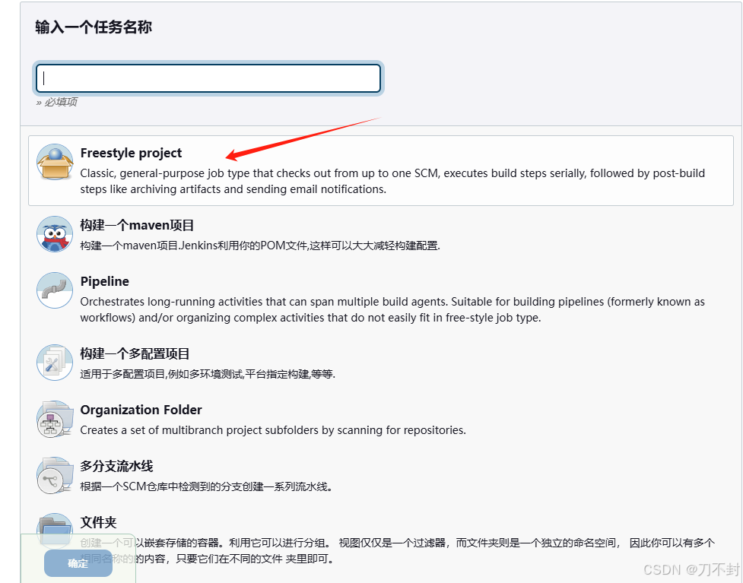The width and height of the screenshot is (743, 583).
Task: Focus the task name input field
Action: click(208, 78)
